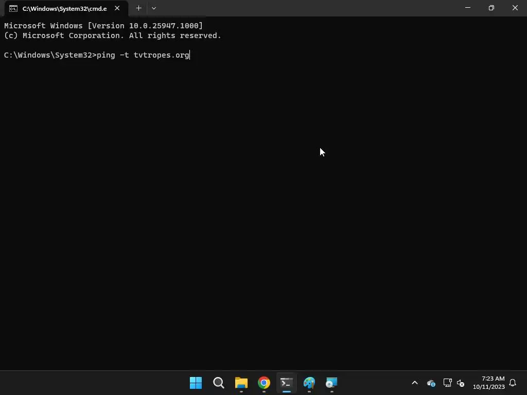Launch Google Chrome from taskbar
Image resolution: width=527 pixels, height=395 pixels.
point(264,383)
